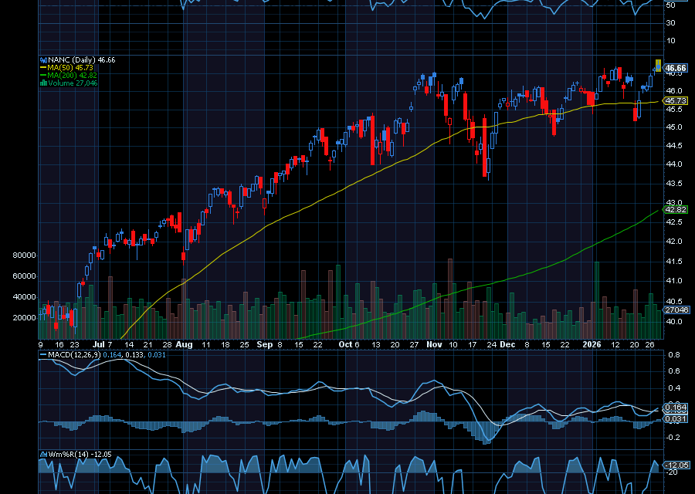
Task: Click the 0.164 MACD value tag
Action: [x=676, y=407]
